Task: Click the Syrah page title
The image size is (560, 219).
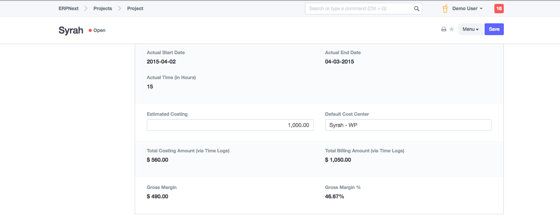Action: tap(71, 30)
